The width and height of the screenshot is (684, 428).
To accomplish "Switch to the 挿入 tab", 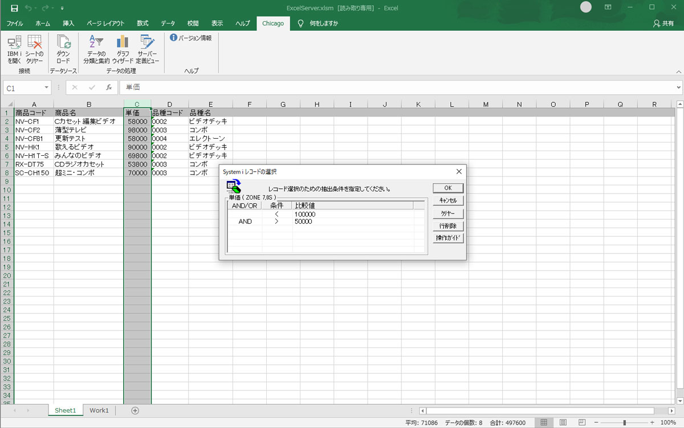I will [68, 23].
